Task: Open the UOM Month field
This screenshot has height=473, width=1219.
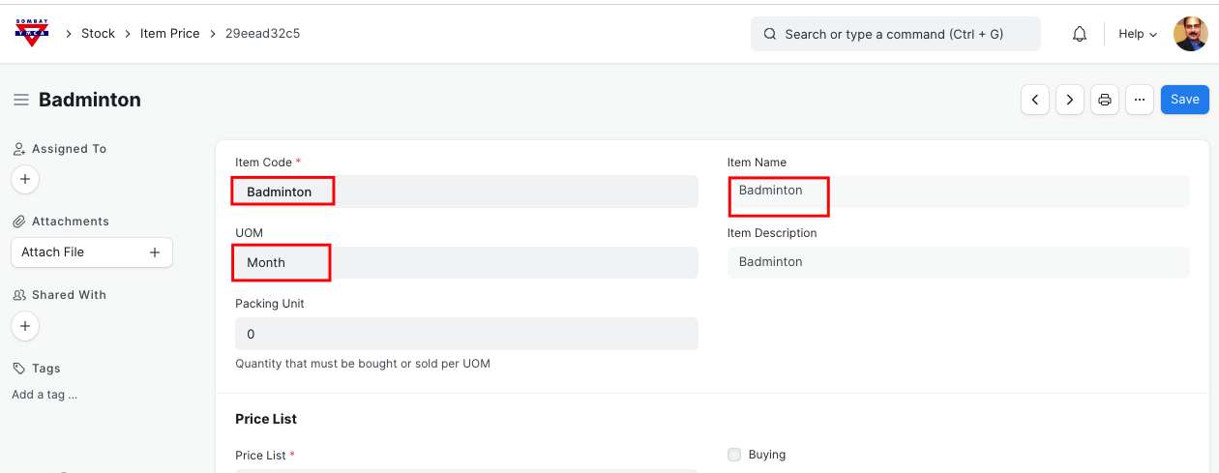Action: (x=465, y=263)
